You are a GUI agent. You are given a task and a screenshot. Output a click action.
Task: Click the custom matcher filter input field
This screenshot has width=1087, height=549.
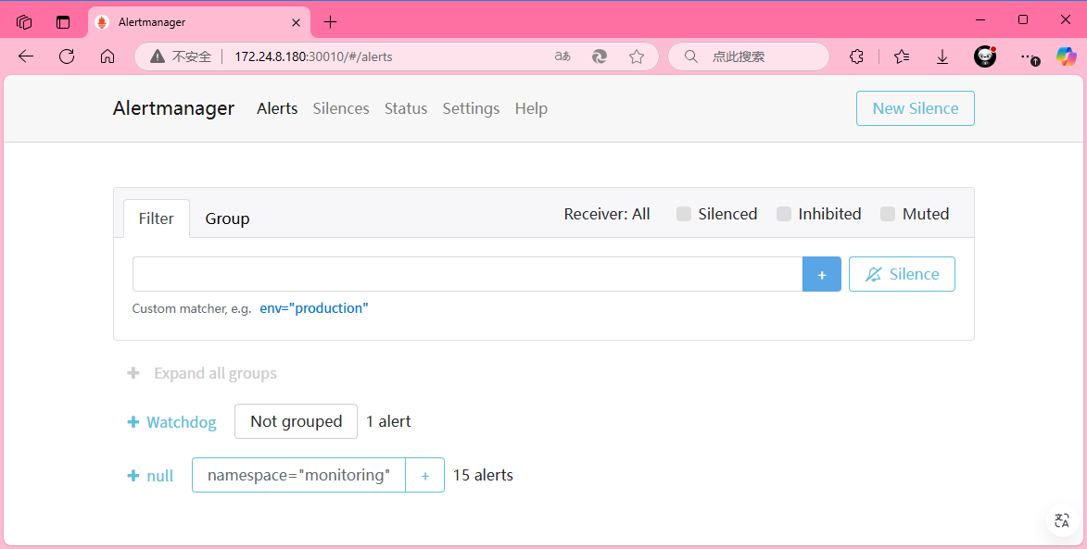467,274
